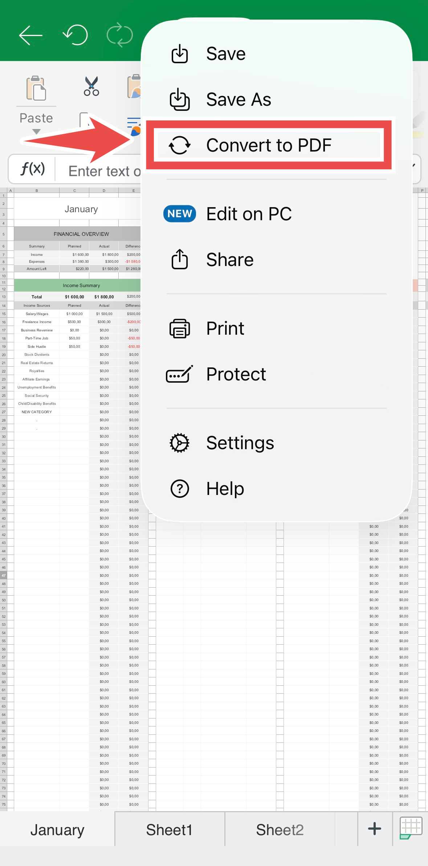The image size is (428, 866).
Task: Tap the back arrow in the header
Action: point(31,35)
